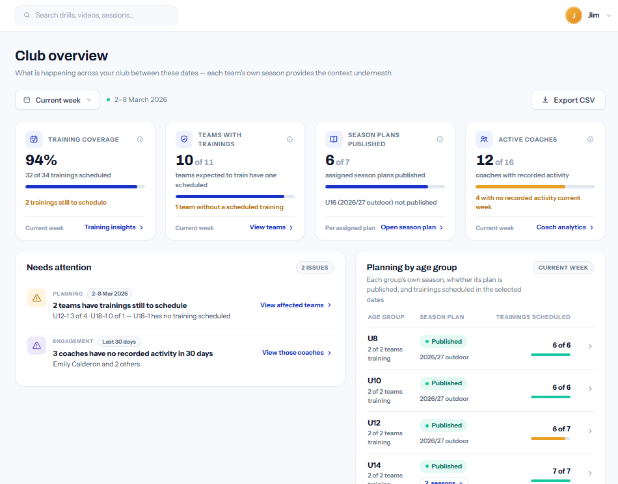Image resolution: width=618 pixels, height=484 pixels.
Task: Click the 'Club overview' heading
Action: pyautogui.click(x=62, y=56)
